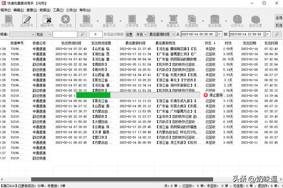
Task: Open the 帮助(H) menu
Action: [x=85, y=10]
